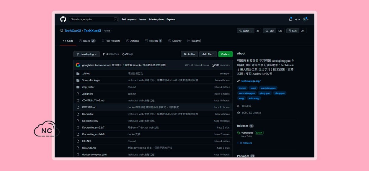Screen dimensions: 369x171
Task: Click the folder icon beside img_folder
Action: [x=78, y=87]
